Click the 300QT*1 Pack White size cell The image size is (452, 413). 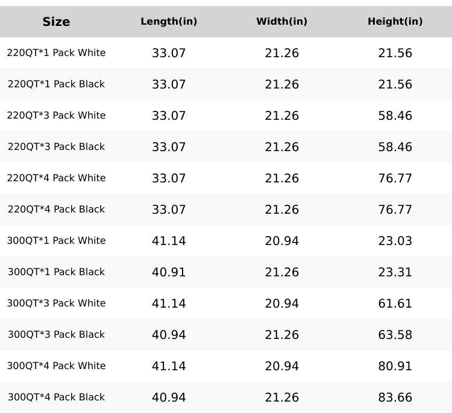point(56,241)
